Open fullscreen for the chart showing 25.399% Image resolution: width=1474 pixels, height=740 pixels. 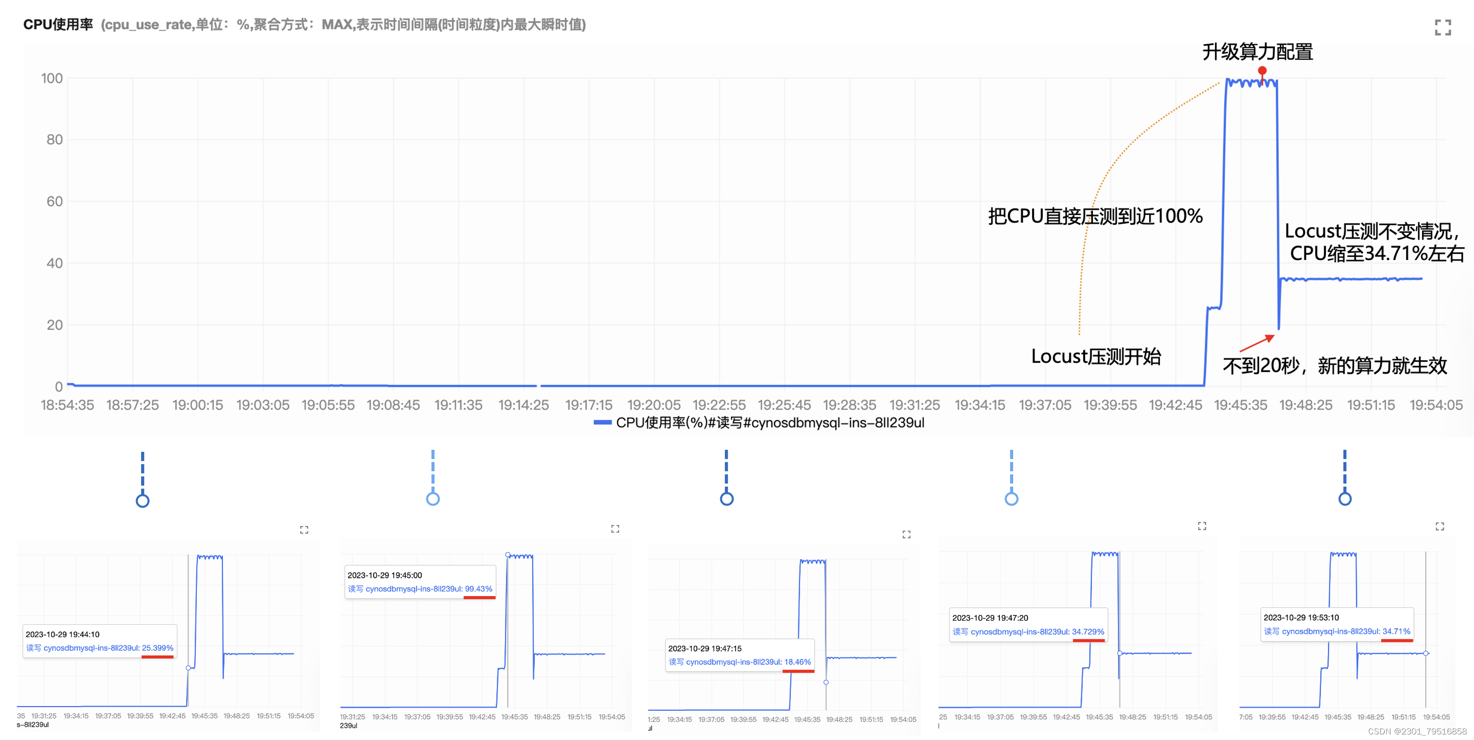click(x=304, y=530)
